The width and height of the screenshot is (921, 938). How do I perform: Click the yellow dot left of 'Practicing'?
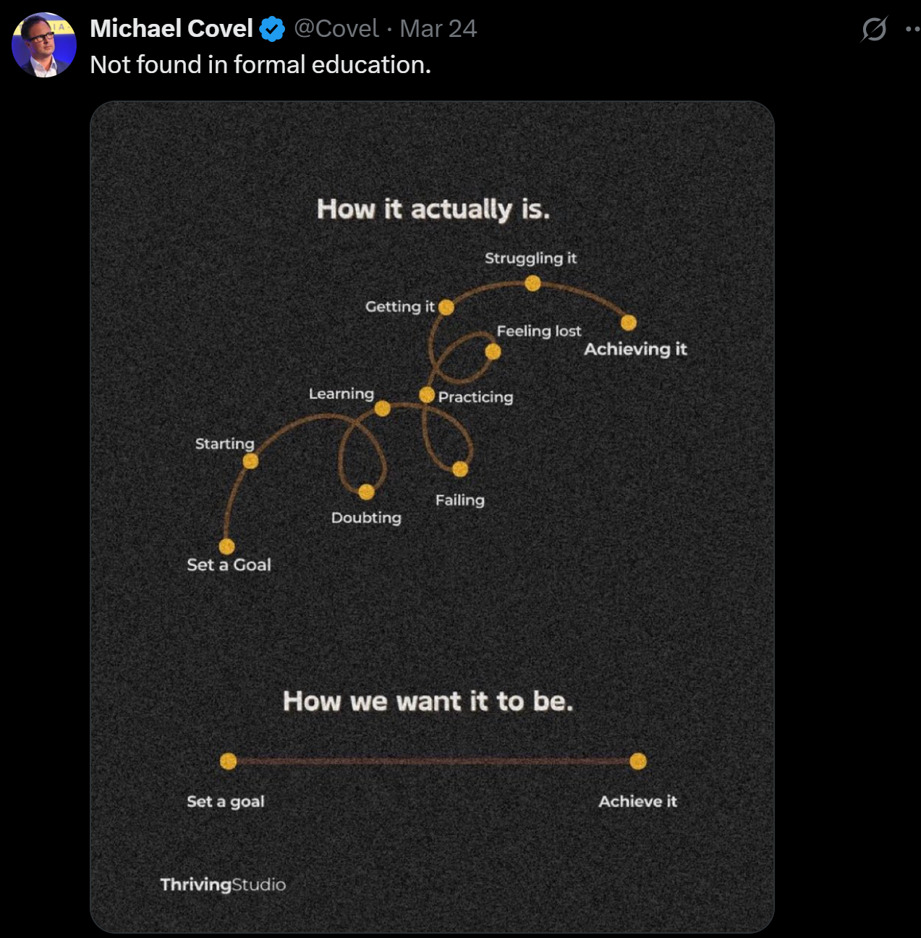pos(427,395)
